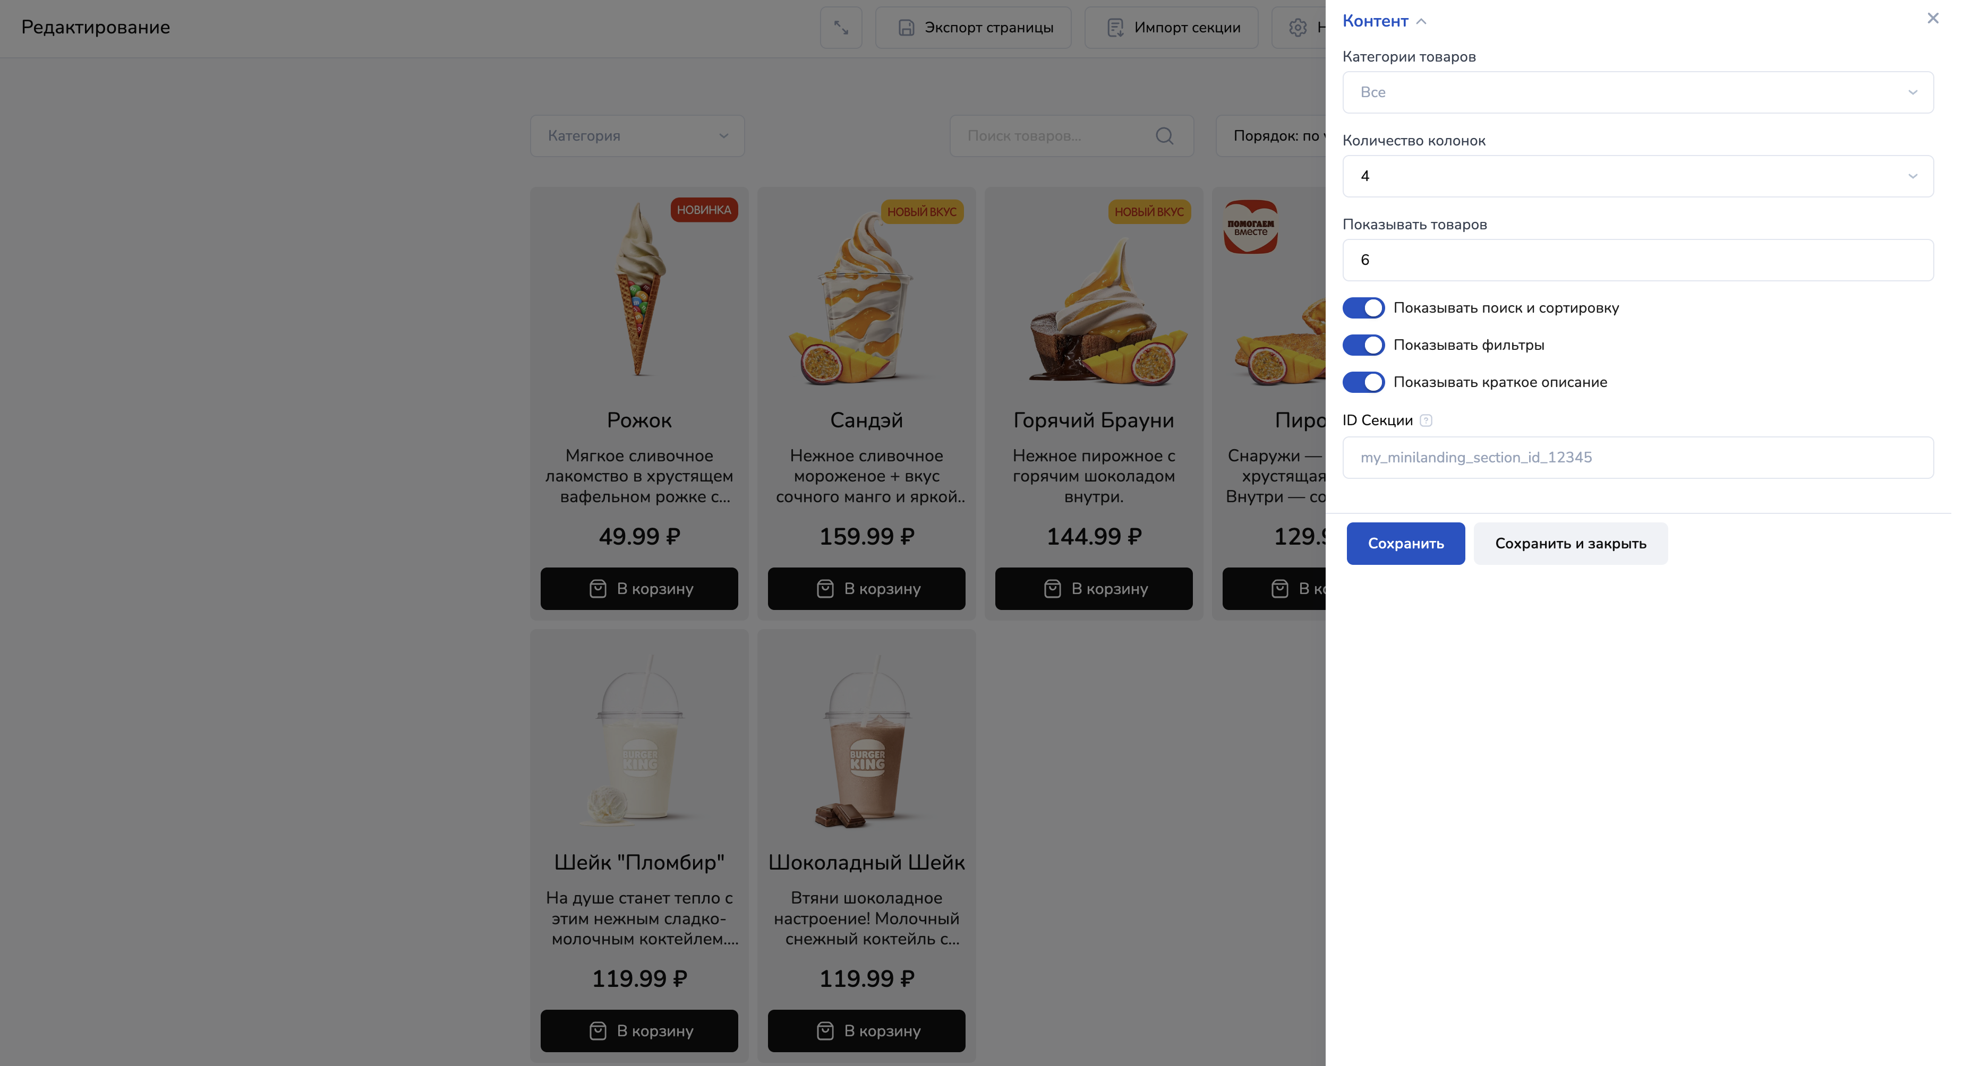Click the fullscreen expand arrows icon
Screen dimensions: 1963x1066
click(841, 28)
